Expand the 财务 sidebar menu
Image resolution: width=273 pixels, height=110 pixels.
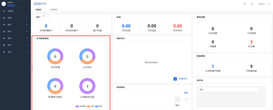[15, 31]
